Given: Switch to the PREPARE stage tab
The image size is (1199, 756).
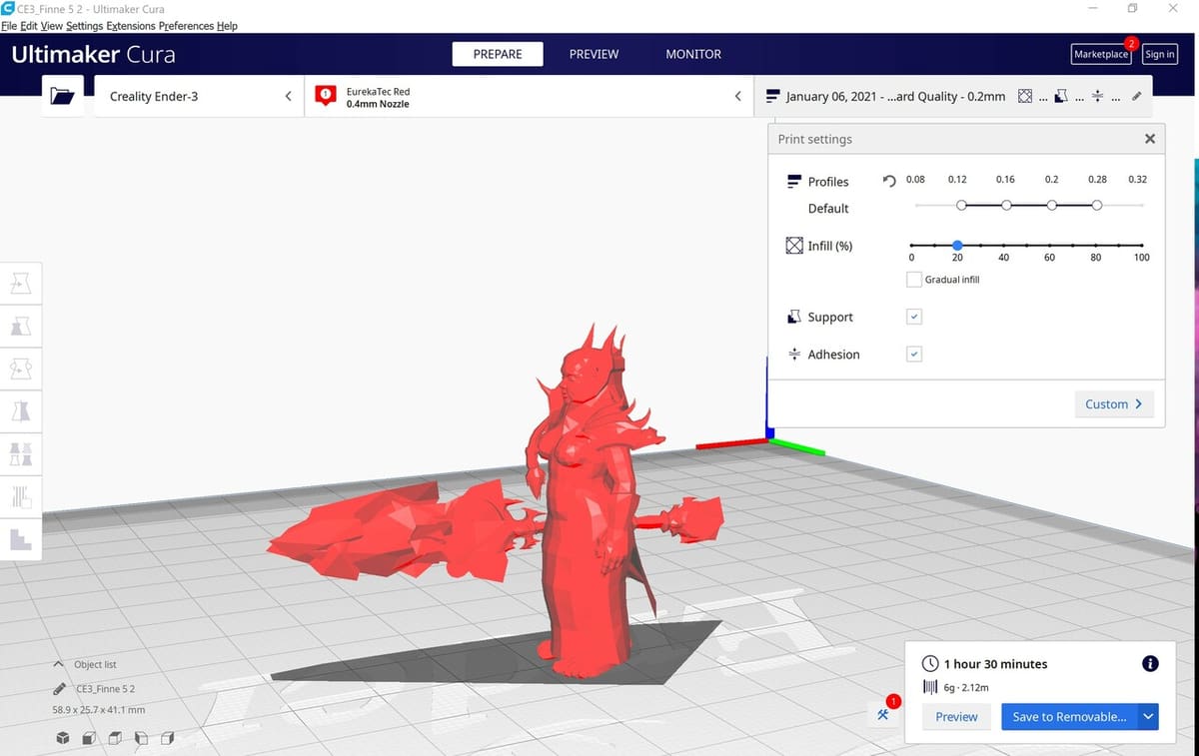Looking at the screenshot, I should [x=498, y=54].
